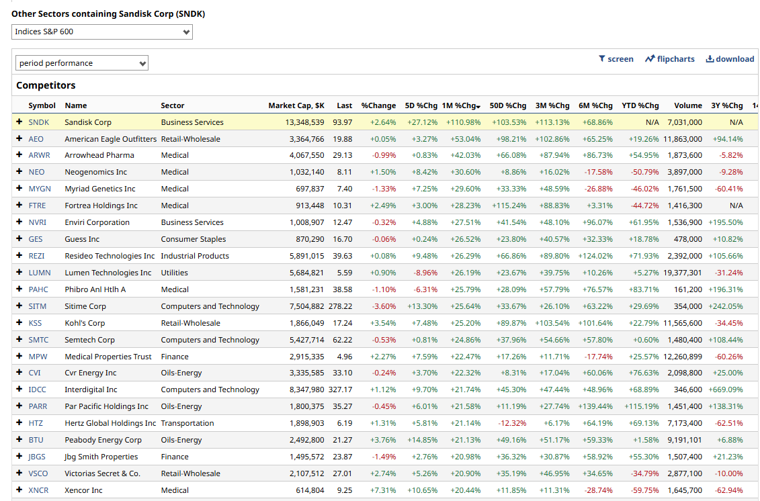Image resolution: width=760 pixels, height=501 pixels.
Task: Click plus icon next to NVRI
Action: click(19, 222)
